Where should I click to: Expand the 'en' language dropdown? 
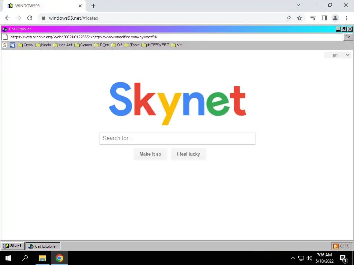[x=338, y=55]
